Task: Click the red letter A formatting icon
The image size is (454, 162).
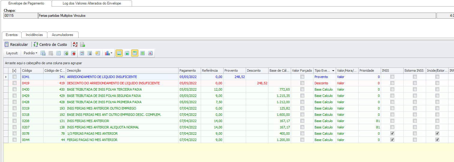Action: click(150, 53)
